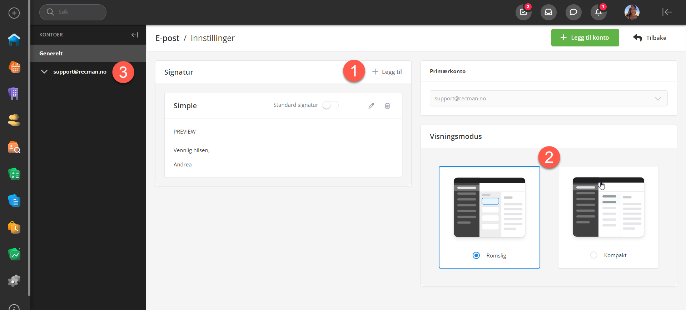Screen dimensions: 686x310
Task: Open the tasks checklist icon with badge
Action: pos(523,12)
